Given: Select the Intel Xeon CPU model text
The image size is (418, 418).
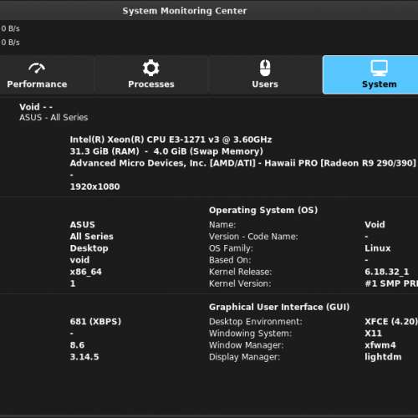Looking at the screenshot, I should [x=171, y=140].
